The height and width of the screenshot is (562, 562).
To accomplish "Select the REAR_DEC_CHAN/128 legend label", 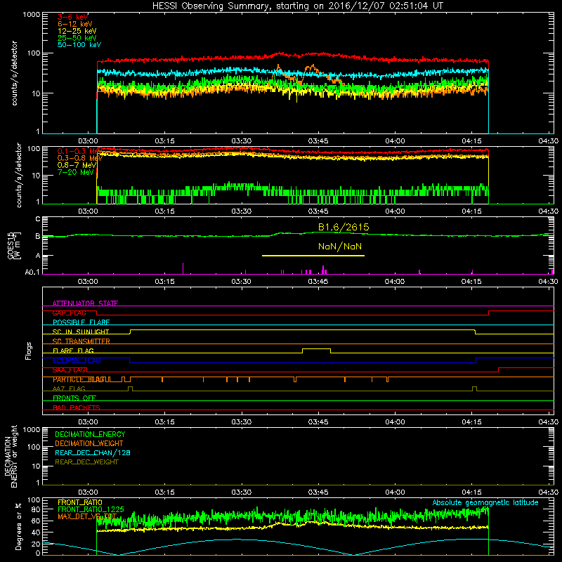I will pyautogui.click(x=93, y=452).
